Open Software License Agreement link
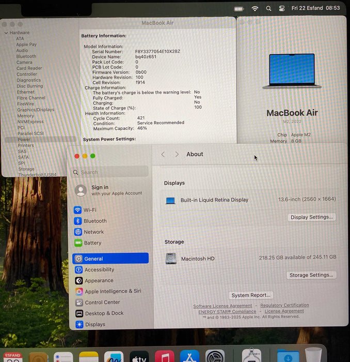350x362 pixels. coord(222,306)
